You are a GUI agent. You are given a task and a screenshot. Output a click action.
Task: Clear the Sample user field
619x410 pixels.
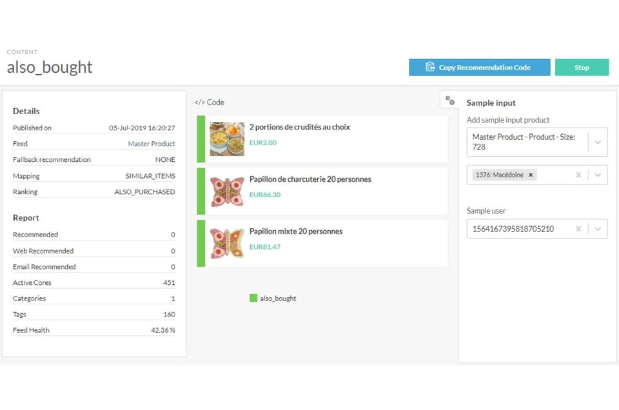coord(578,229)
